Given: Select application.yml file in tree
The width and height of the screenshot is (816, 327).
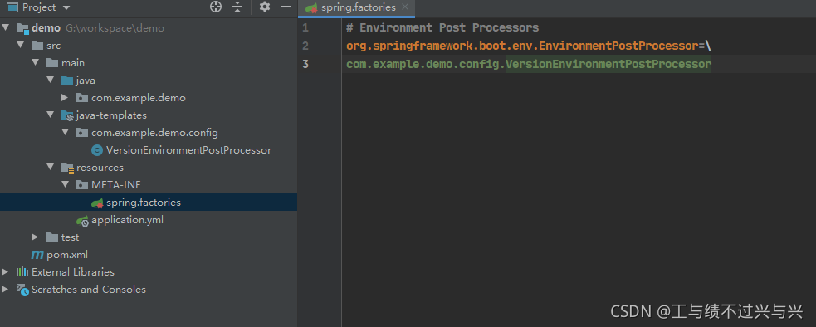Looking at the screenshot, I should [x=128, y=220].
